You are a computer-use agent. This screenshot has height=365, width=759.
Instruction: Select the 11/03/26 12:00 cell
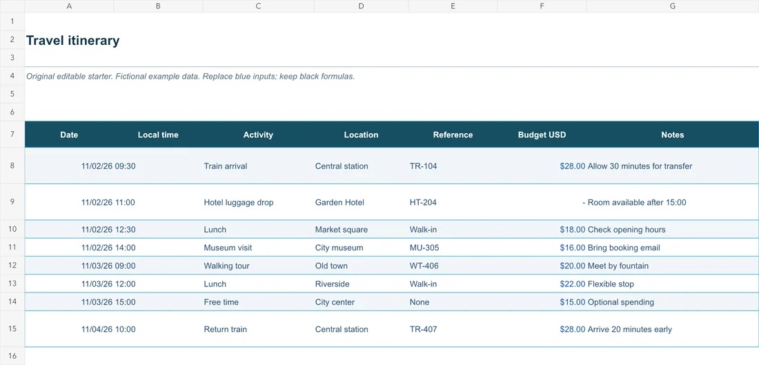(108, 284)
